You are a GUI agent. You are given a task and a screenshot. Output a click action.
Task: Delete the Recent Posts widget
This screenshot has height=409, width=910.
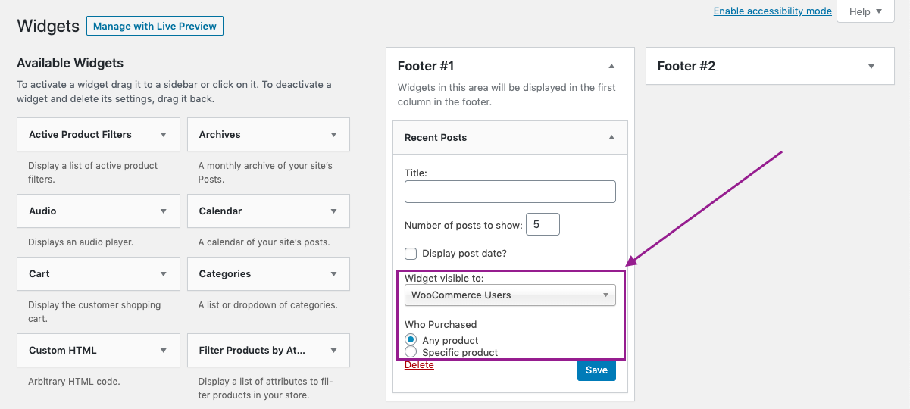tap(419, 365)
